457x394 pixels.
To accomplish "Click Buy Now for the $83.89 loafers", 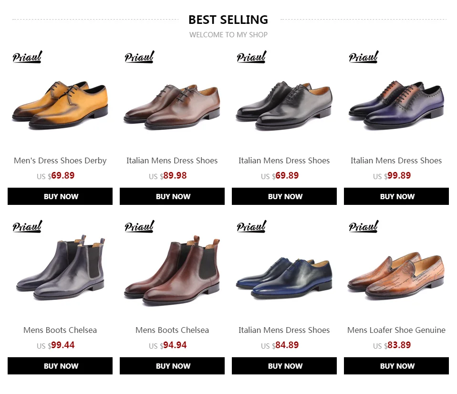I will point(396,366).
